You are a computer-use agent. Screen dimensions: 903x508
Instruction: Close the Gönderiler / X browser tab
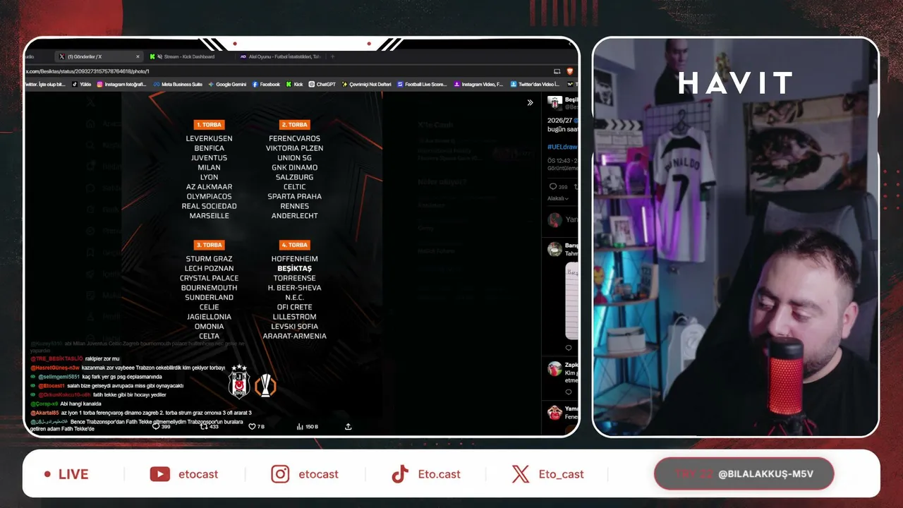[138, 56]
